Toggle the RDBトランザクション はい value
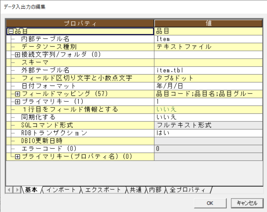This screenshot has width=267, height=212. click(x=209, y=133)
